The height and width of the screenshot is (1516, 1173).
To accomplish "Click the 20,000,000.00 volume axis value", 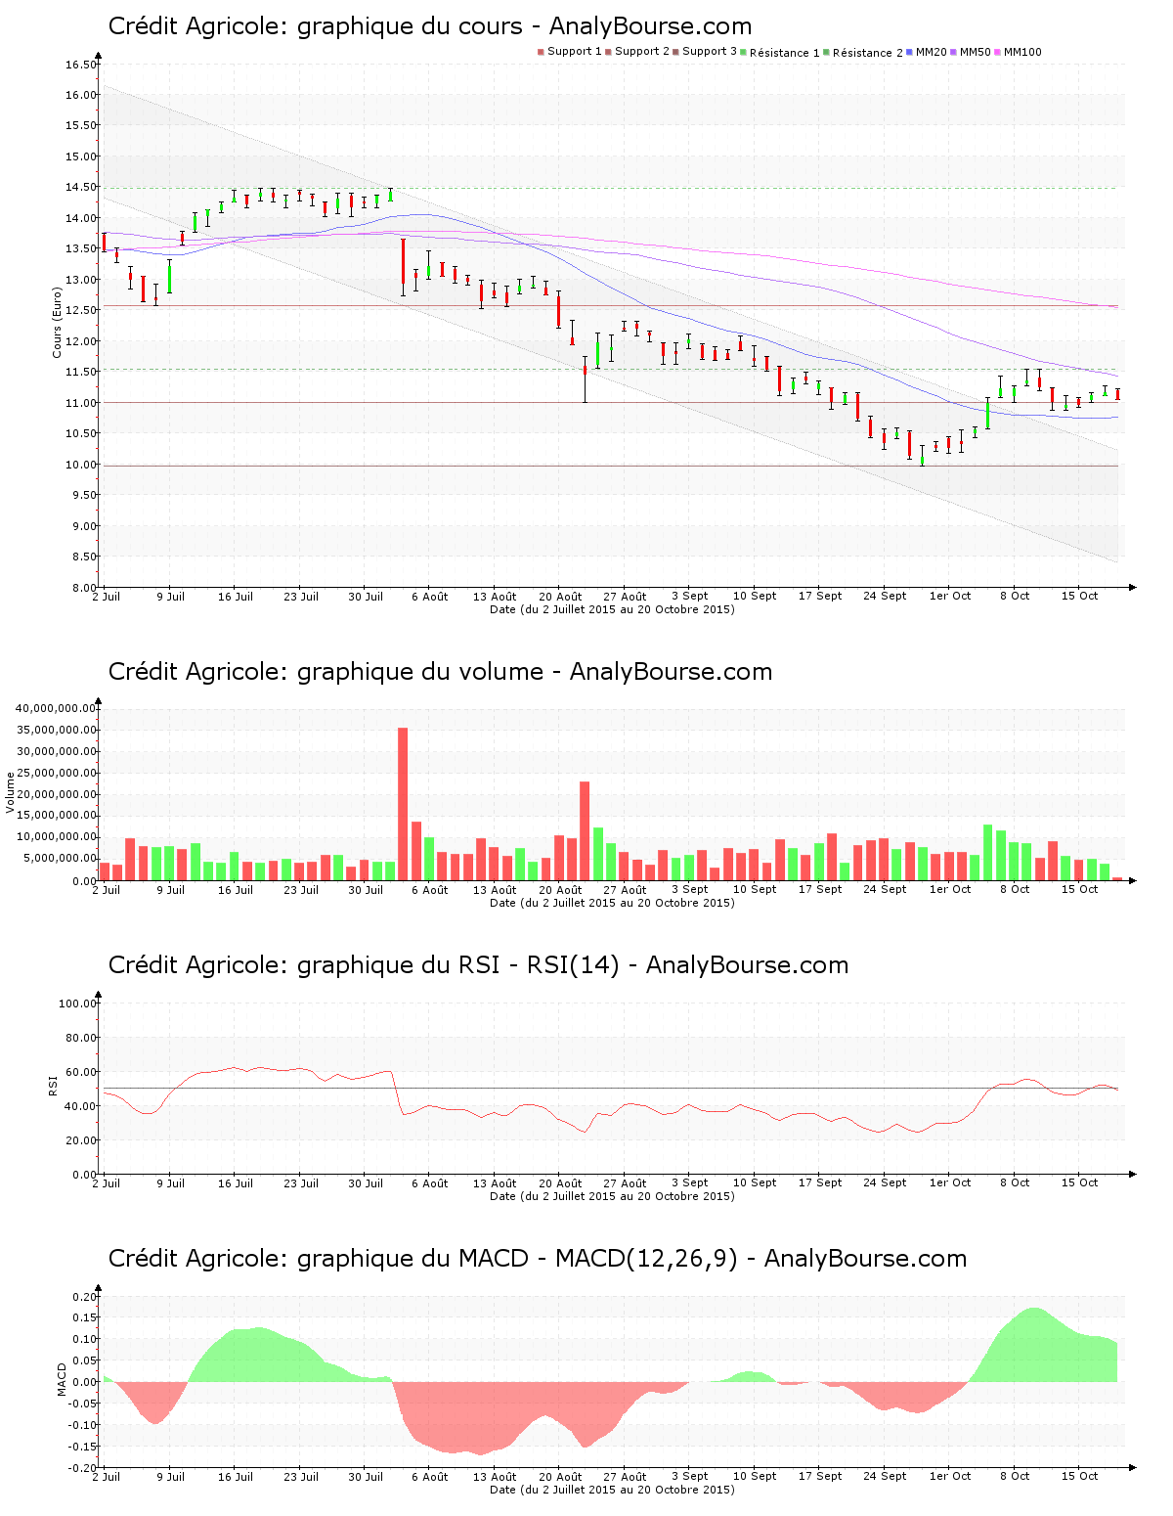I will (56, 794).
